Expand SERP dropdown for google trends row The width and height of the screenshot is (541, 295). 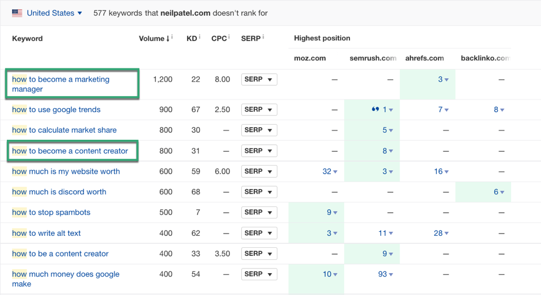[x=259, y=110]
